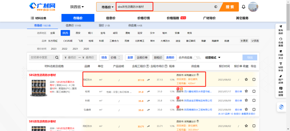Filter by 含报价单 only
Image resolution: width=290 pixels, height=131 pixels.
tap(142, 57)
